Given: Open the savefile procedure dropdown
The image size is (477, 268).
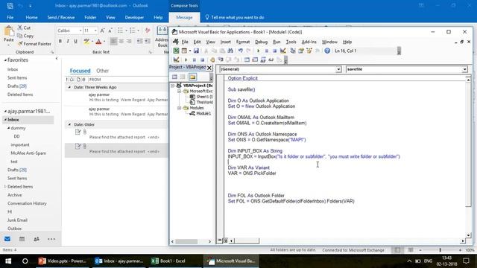Looking at the screenshot, I should tap(464, 69).
